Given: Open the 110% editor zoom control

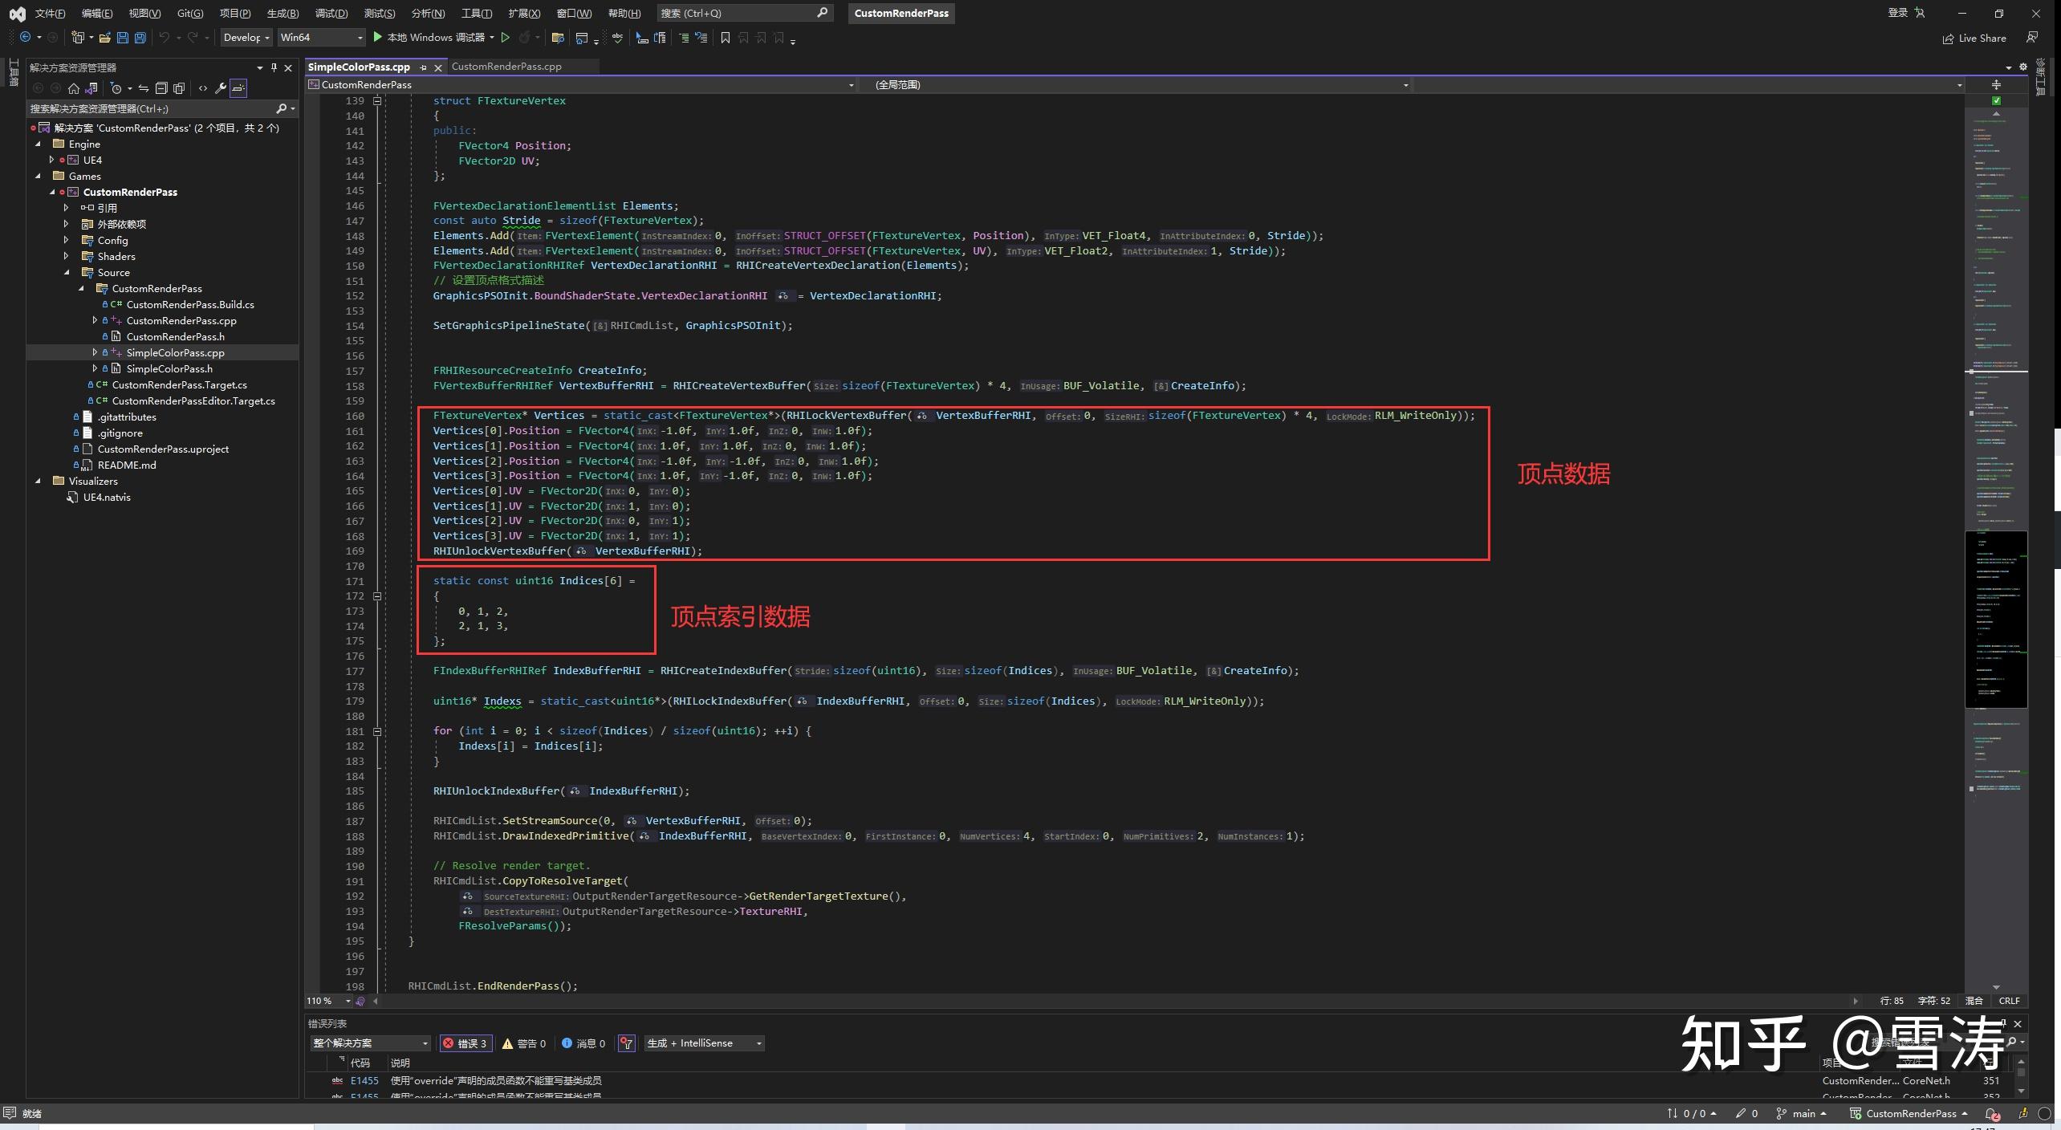Looking at the screenshot, I should 325,1001.
